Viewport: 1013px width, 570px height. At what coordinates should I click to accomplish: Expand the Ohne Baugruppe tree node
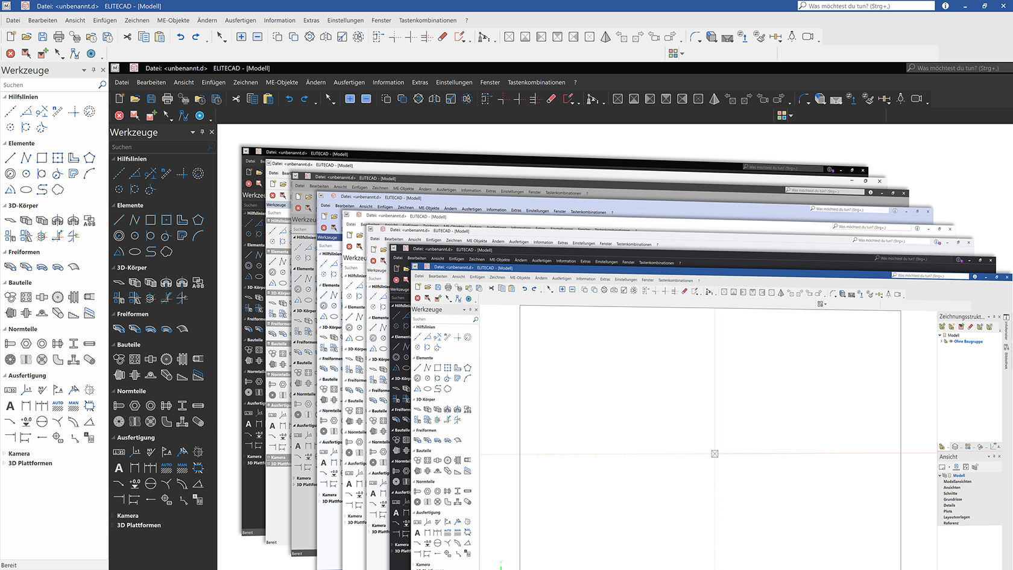[x=941, y=341]
